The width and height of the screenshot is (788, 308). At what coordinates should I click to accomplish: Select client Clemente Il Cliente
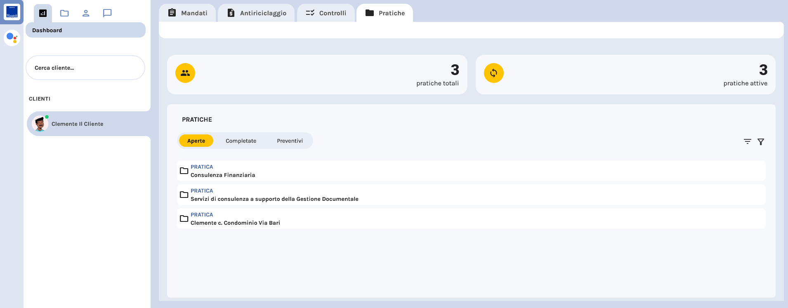click(x=78, y=124)
